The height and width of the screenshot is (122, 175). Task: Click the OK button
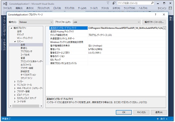[124, 112]
